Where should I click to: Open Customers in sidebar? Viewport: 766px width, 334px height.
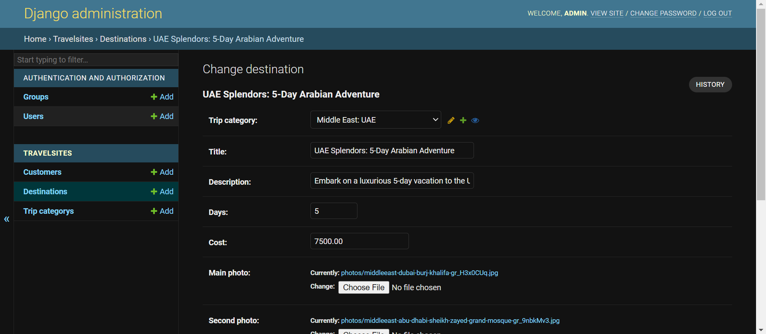[x=42, y=172]
